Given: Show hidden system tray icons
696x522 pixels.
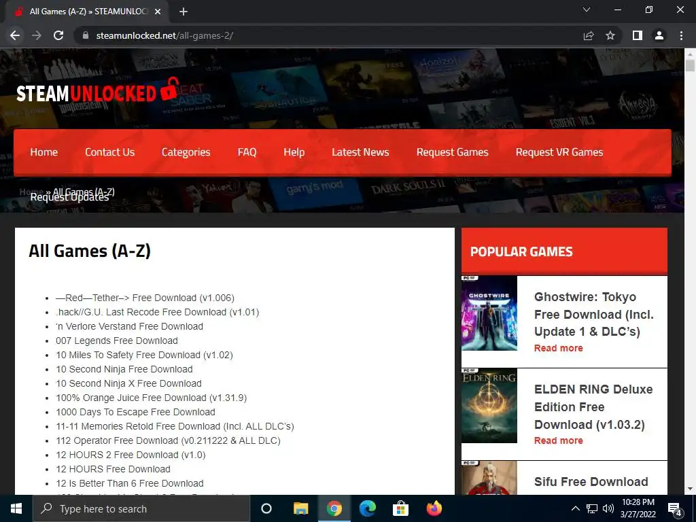Looking at the screenshot, I should [575, 508].
